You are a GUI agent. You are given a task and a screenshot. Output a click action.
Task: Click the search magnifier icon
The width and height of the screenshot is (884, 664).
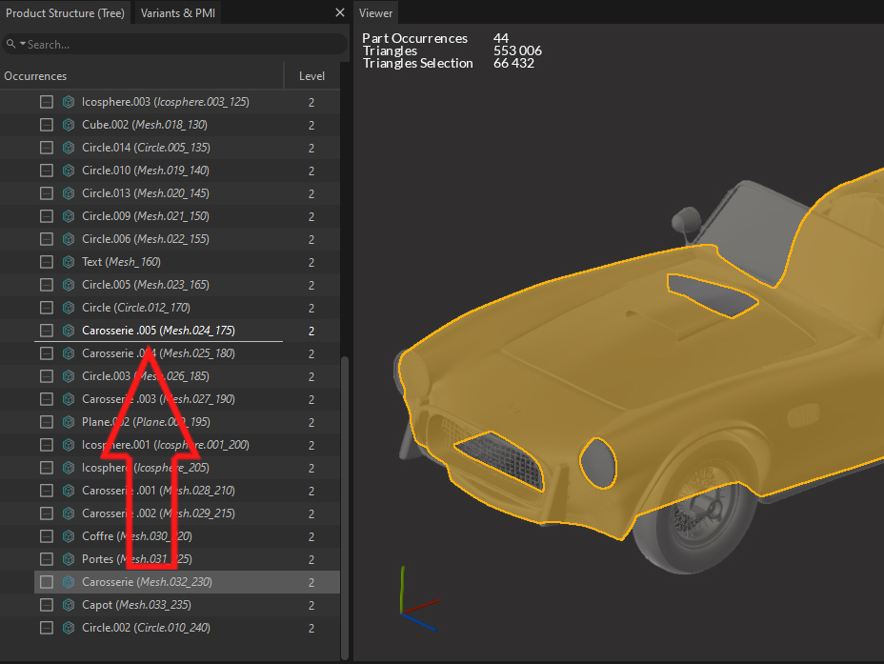(x=10, y=45)
